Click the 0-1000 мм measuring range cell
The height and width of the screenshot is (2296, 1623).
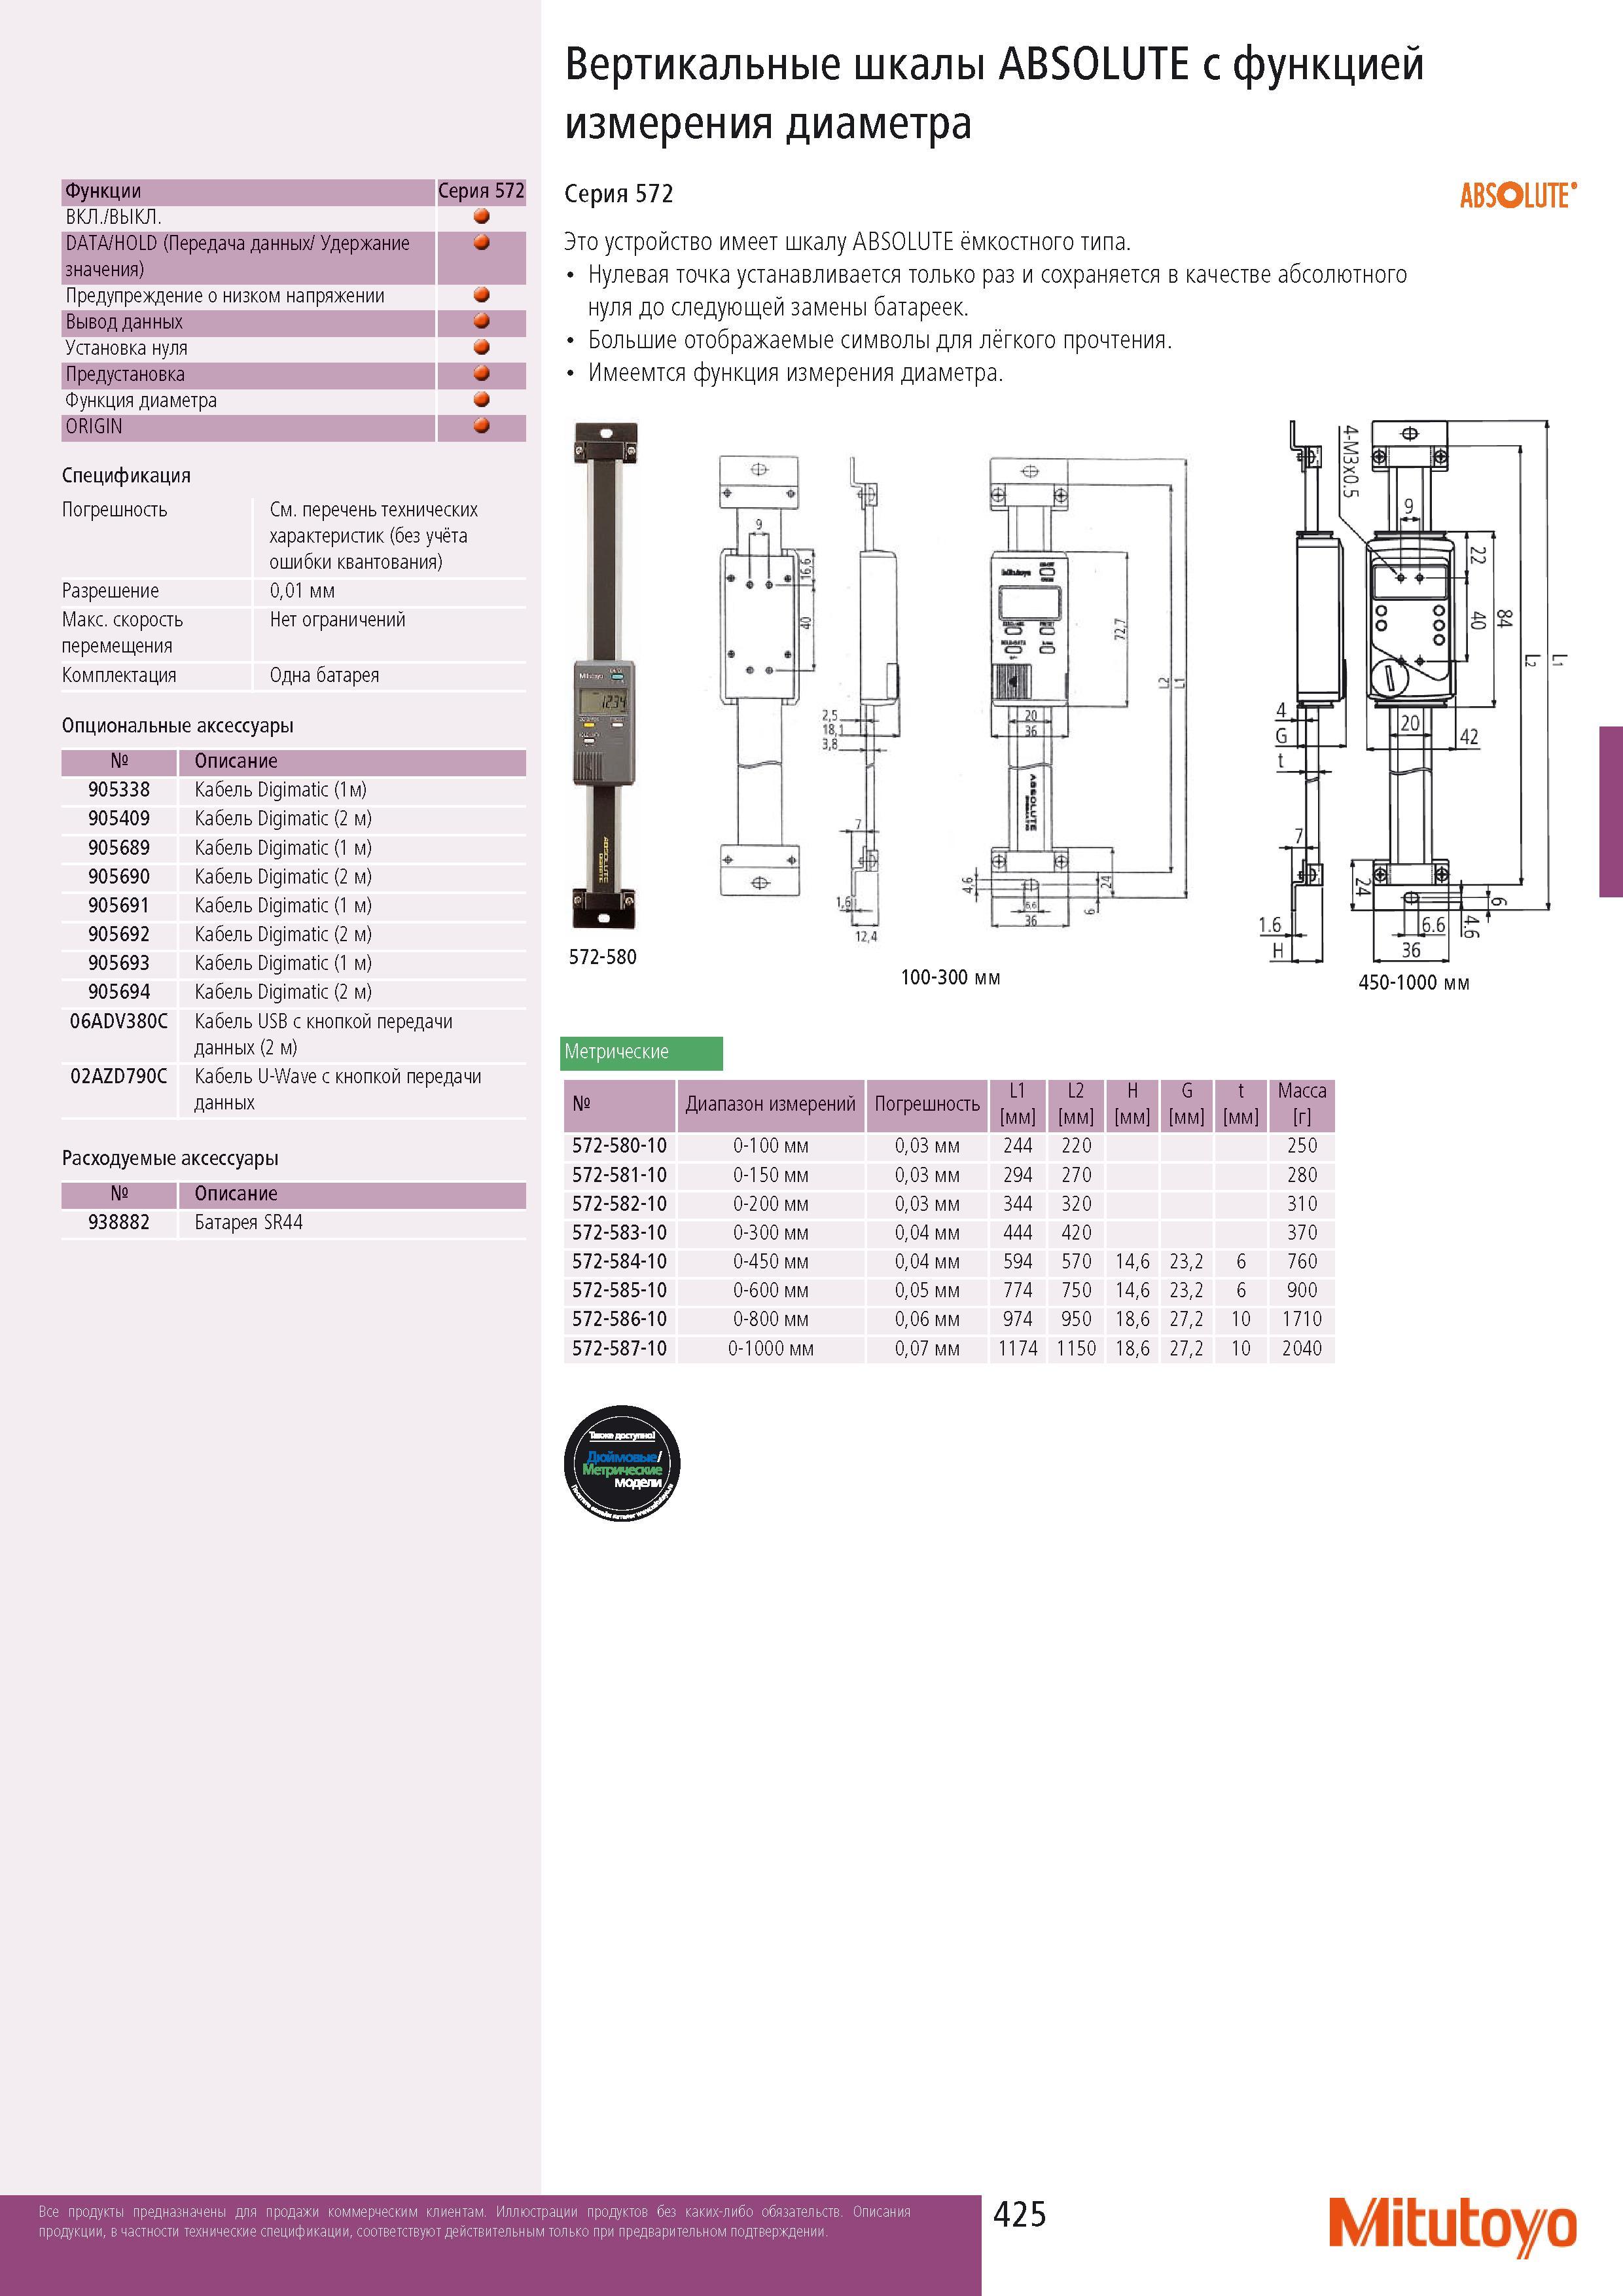tap(771, 1349)
